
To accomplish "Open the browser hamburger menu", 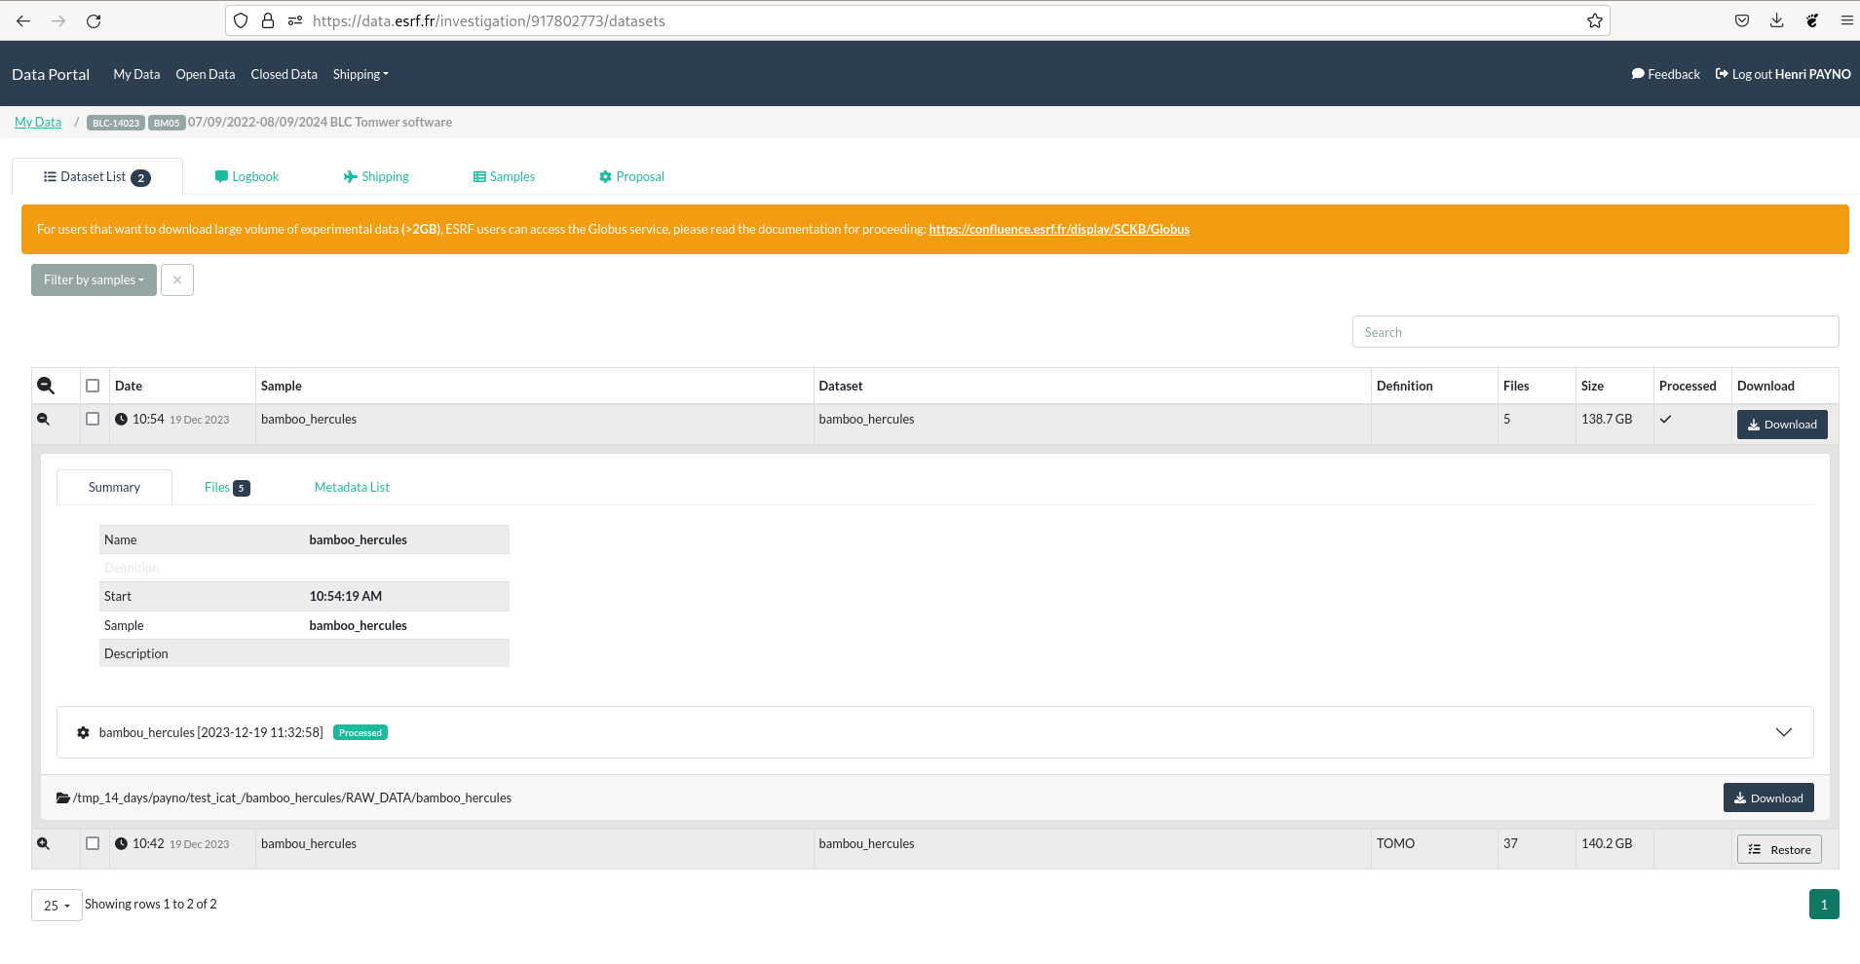I will 1846,20.
